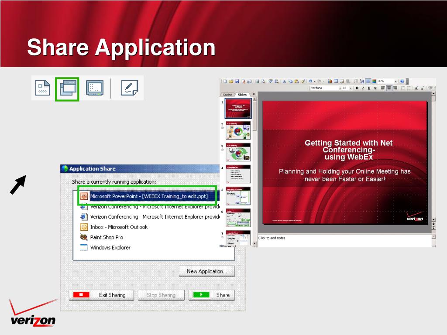The width and height of the screenshot is (447, 335).
Task: Click the Share Desktop icon
Action: [95, 88]
